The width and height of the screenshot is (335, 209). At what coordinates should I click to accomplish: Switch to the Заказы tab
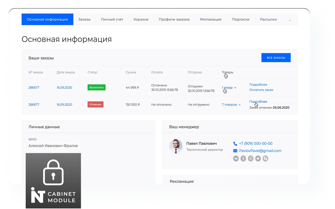click(x=85, y=19)
